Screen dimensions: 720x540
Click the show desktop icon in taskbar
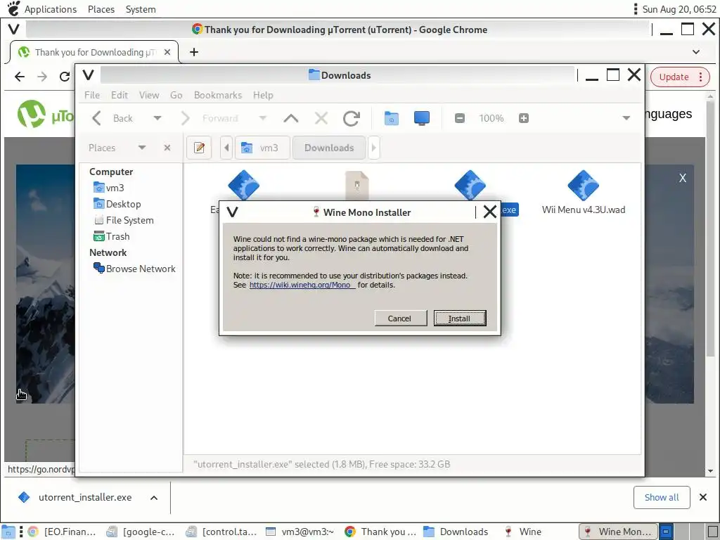(x=8, y=532)
